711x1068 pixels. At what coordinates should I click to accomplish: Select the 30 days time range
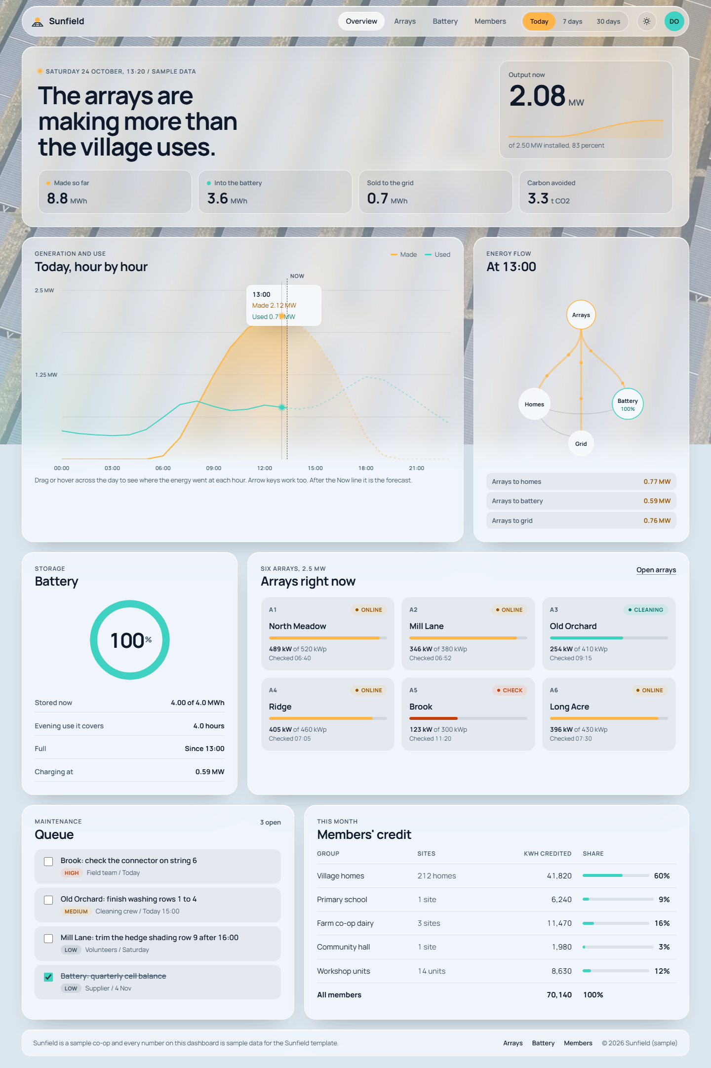coord(608,21)
